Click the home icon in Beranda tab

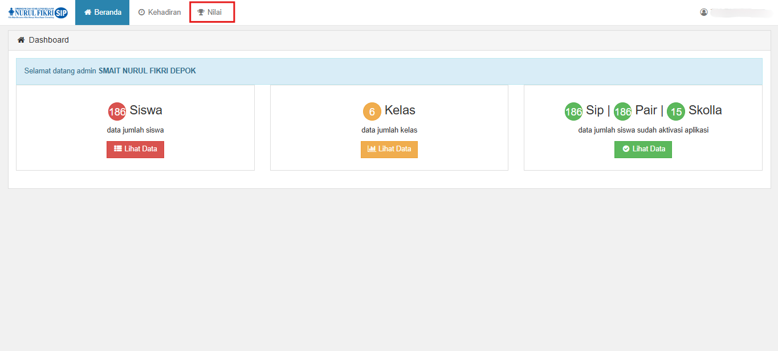click(x=88, y=13)
